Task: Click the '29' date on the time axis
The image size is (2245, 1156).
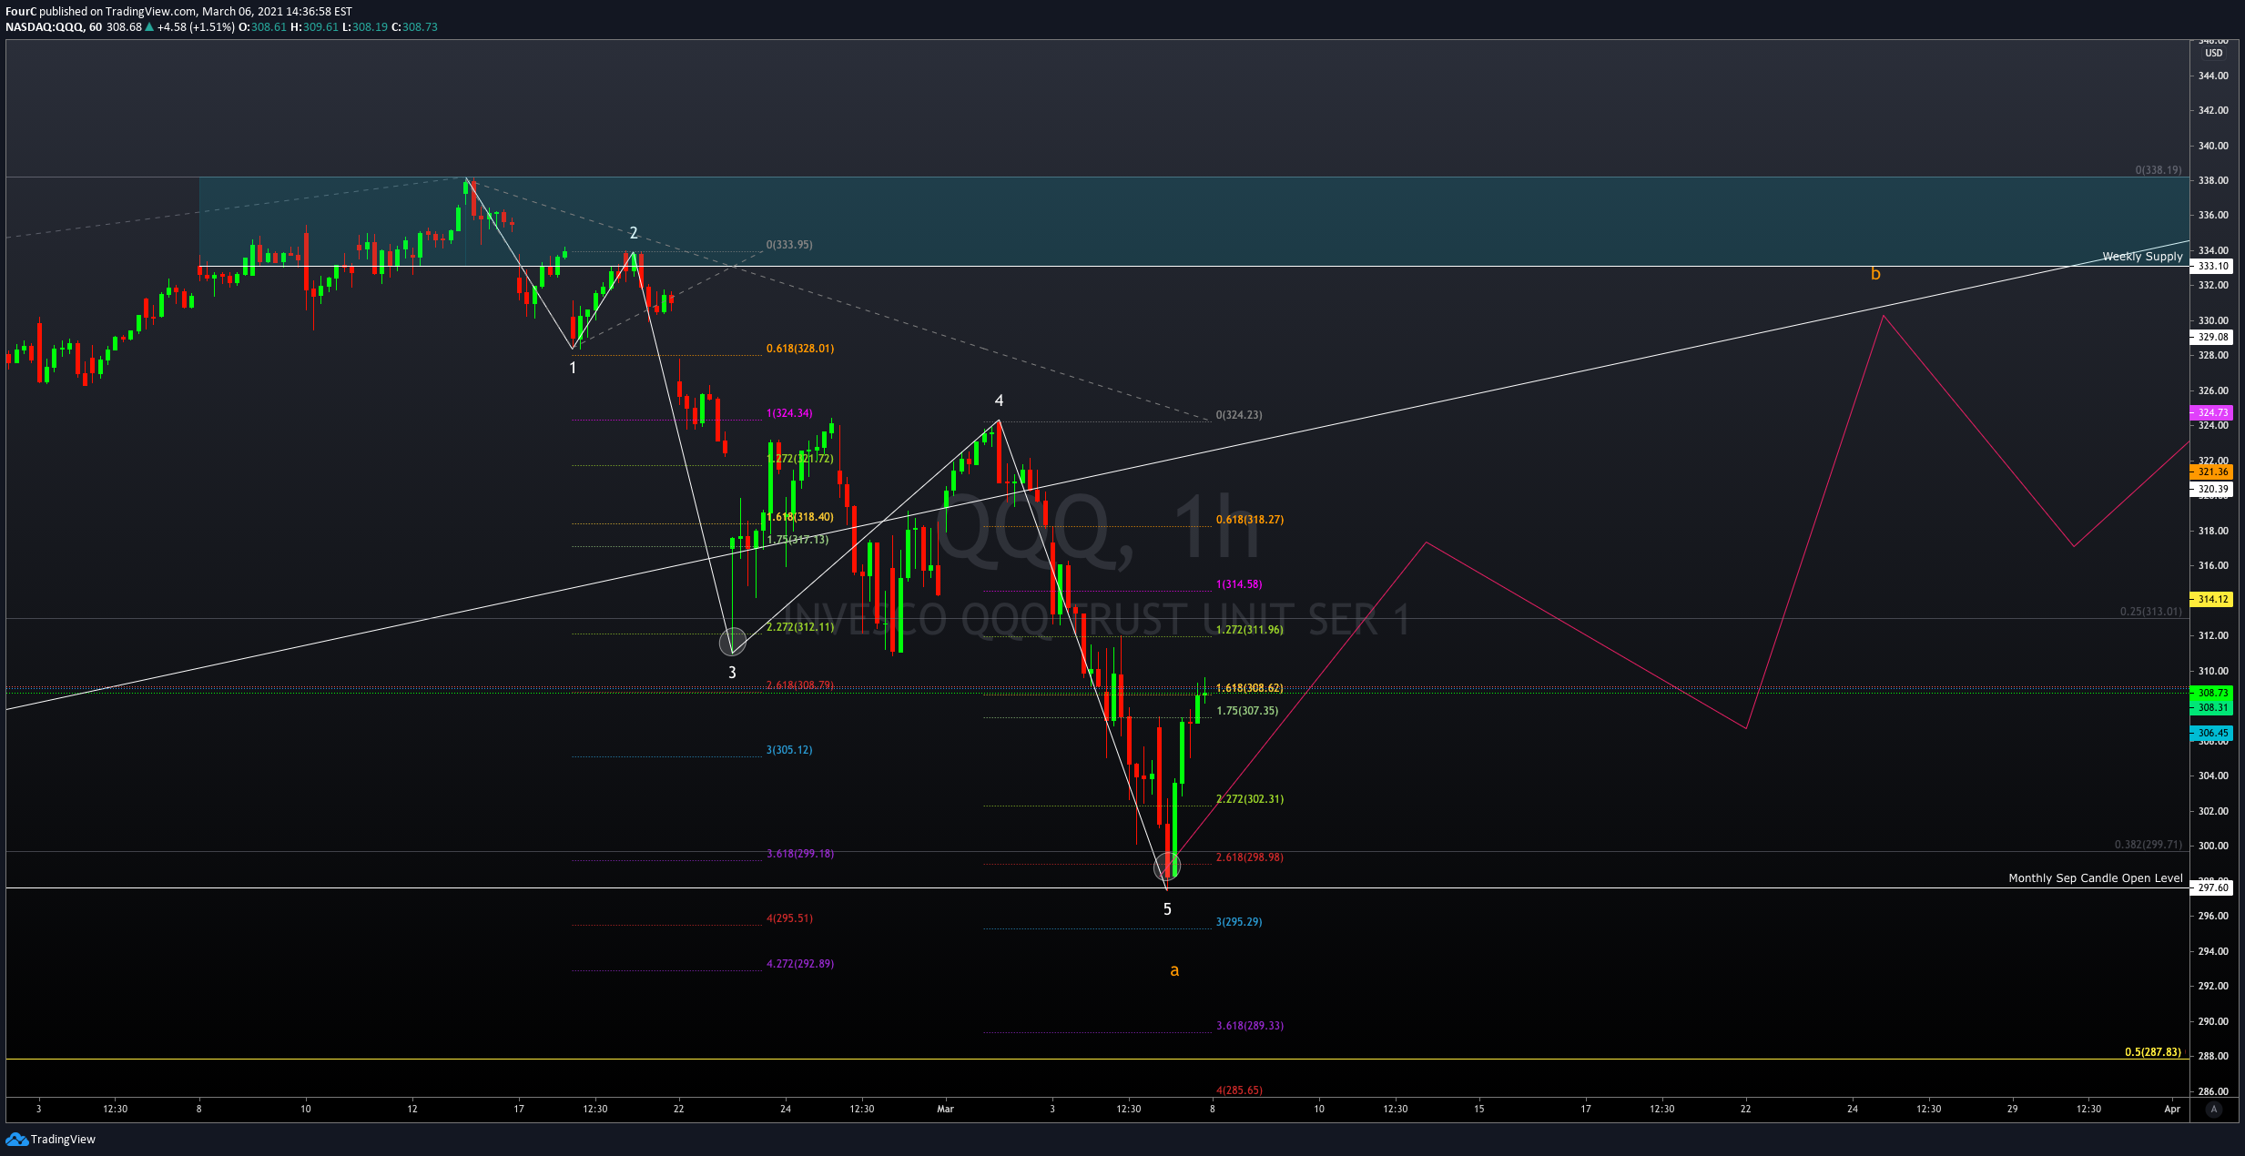Action: [2013, 1109]
